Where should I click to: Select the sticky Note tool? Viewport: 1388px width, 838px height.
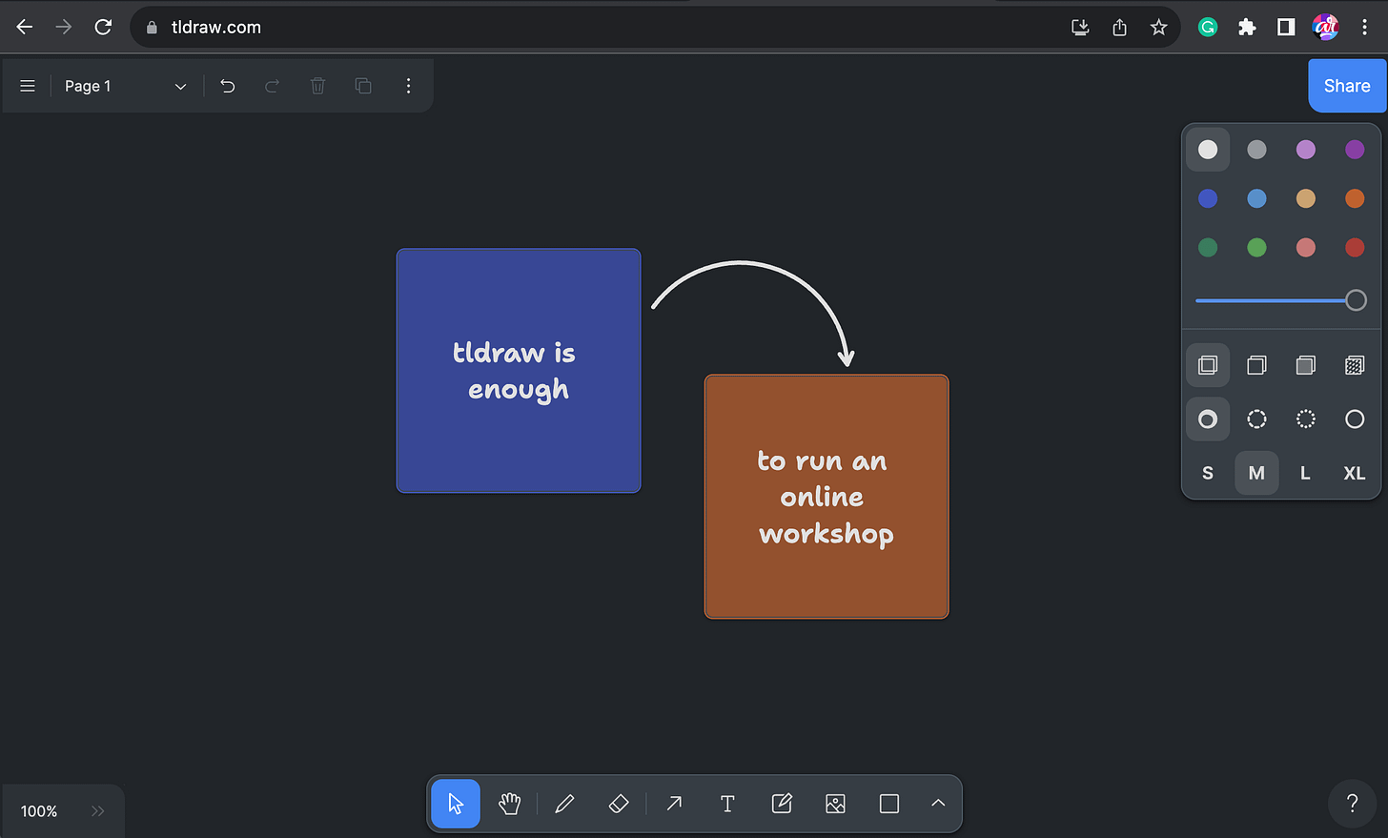pyautogui.click(x=782, y=804)
